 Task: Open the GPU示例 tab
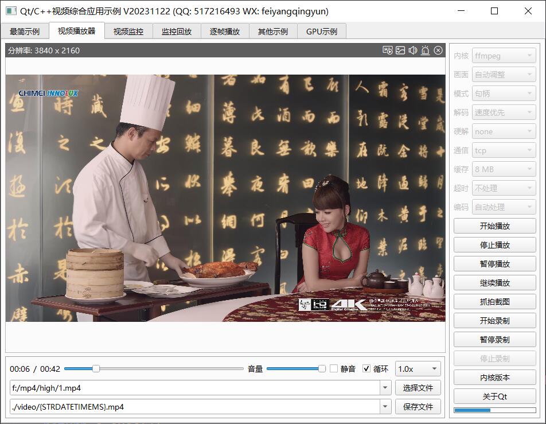322,32
